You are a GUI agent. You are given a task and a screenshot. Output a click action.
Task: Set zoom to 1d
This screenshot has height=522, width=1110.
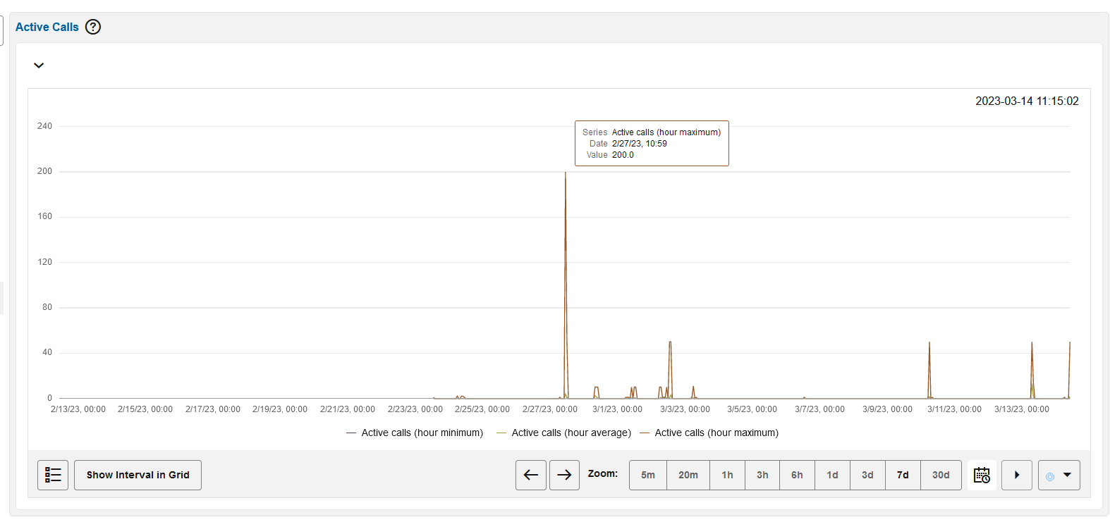(x=832, y=475)
